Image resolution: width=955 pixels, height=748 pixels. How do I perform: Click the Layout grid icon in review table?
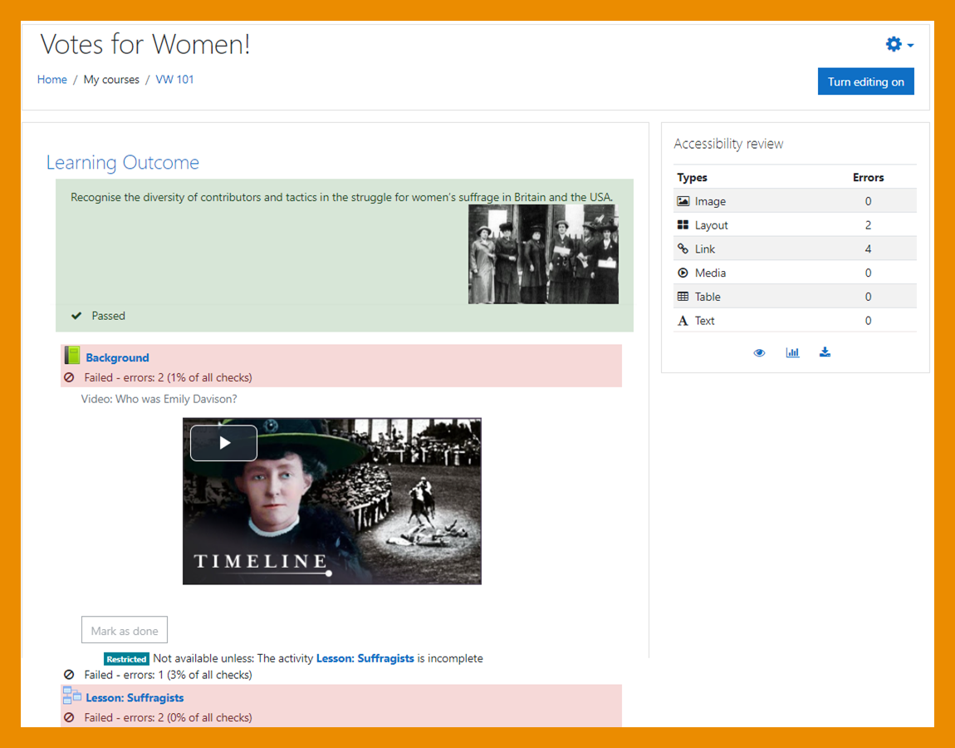click(x=683, y=225)
